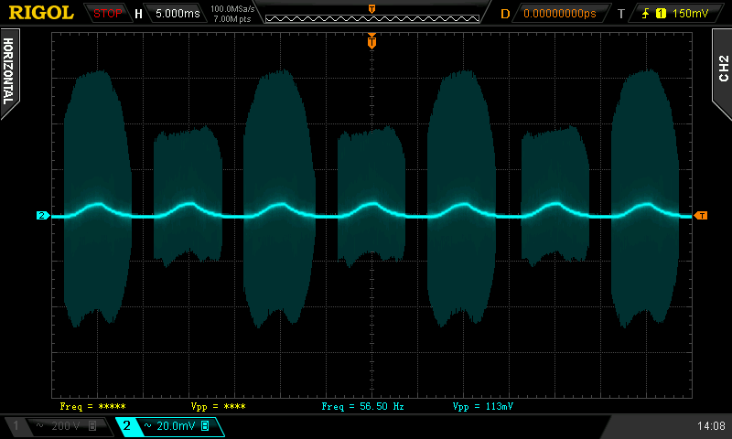732x439 pixels.
Task: Toggle channel 1 at 200 V
Action: coord(57,426)
